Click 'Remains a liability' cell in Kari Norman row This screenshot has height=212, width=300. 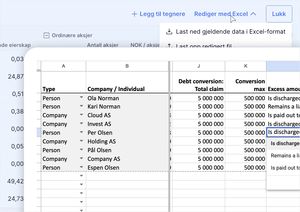tap(283, 106)
